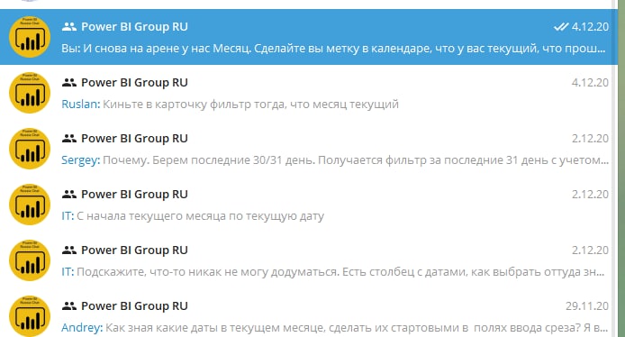Click the group icon in Sergey's result row
The height and width of the screenshot is (337, 625).
click(69, 139)
